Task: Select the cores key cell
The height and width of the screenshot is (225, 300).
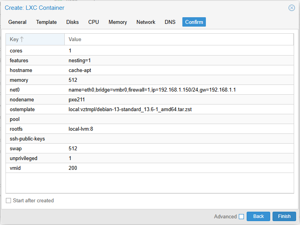Action: [x=35, y=50]
